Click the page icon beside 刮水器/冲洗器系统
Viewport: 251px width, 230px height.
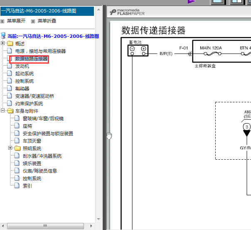pyautogui.click(x=17, y=156)
